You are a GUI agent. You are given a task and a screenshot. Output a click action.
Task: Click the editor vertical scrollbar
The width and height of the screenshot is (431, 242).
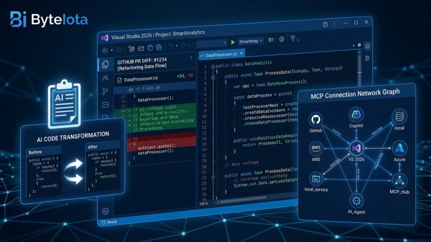coord(359,69)
